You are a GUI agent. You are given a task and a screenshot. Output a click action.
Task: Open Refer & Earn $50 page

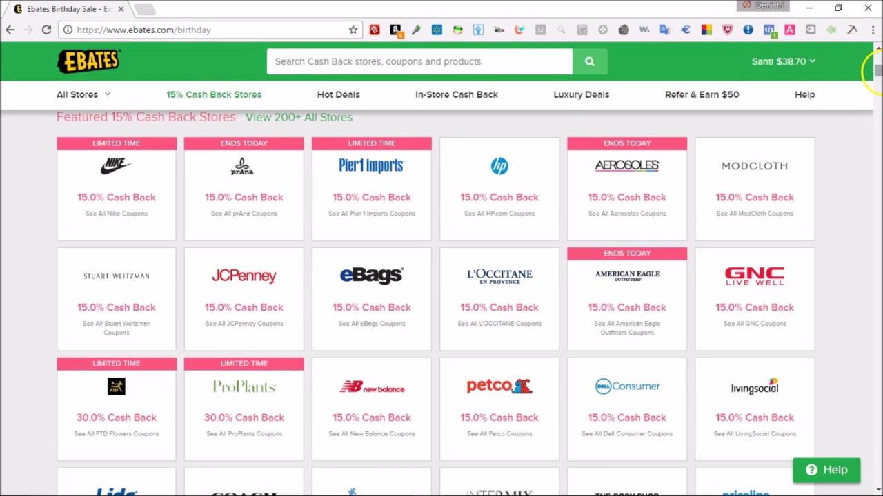[x=702, y=94]
